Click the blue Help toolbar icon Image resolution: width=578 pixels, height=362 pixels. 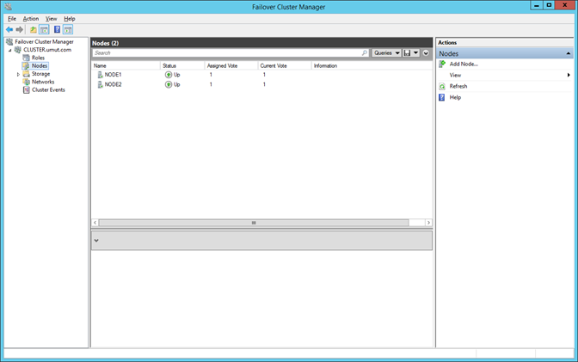tap(57, 29)
